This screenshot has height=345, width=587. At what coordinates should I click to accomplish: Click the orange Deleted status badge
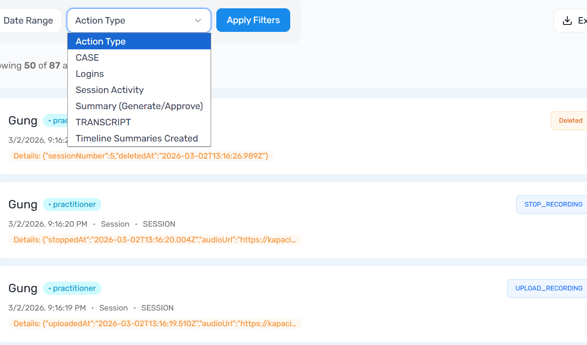[x=570, y=121]
